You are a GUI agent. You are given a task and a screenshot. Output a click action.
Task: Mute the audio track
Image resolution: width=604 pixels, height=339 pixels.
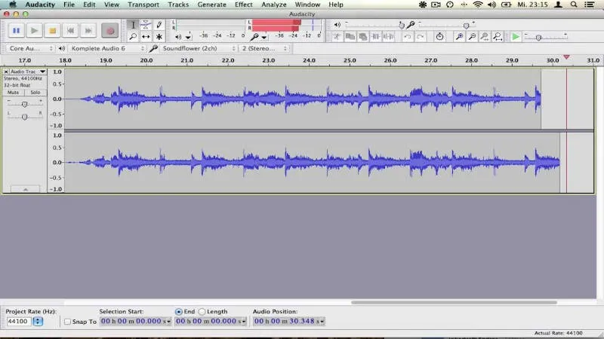(14, 93)
